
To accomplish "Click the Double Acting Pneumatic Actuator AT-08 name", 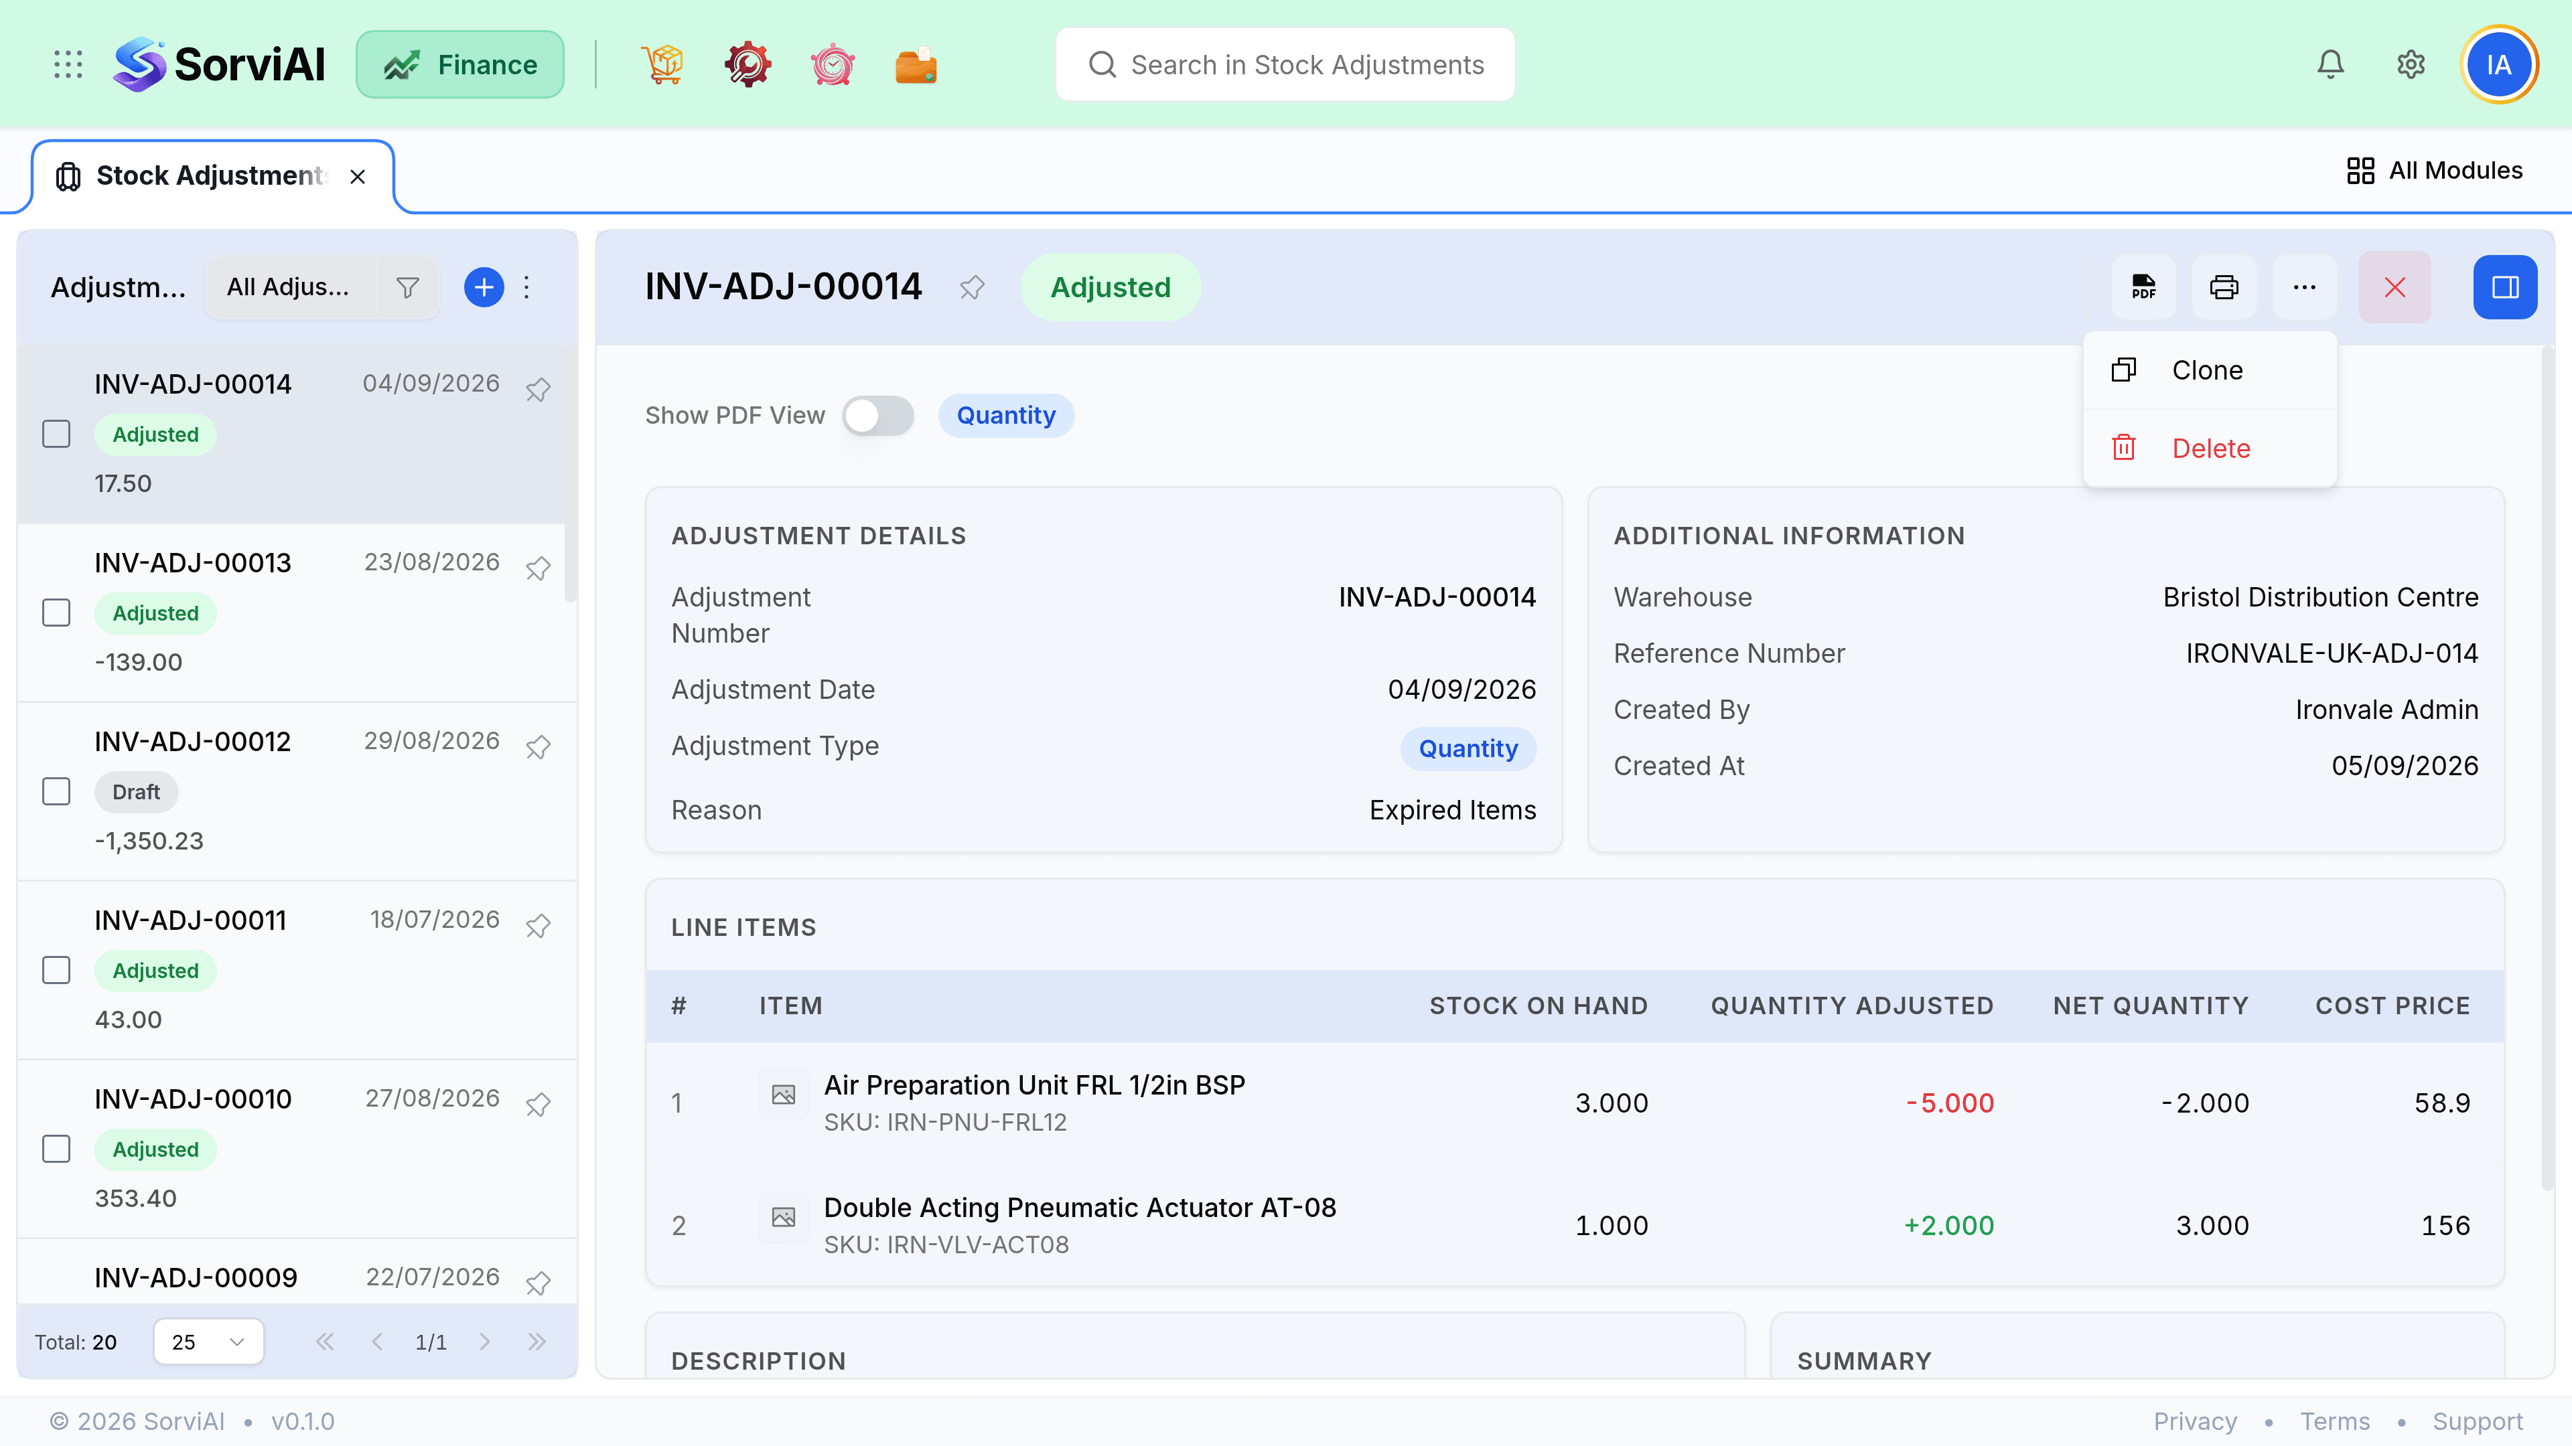I will [x=1079, y=1208].
